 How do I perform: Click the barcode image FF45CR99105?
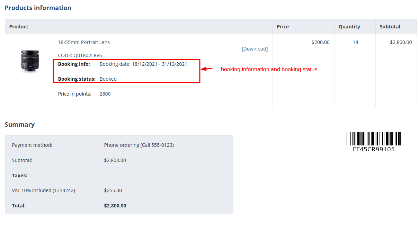coord(373,142)
